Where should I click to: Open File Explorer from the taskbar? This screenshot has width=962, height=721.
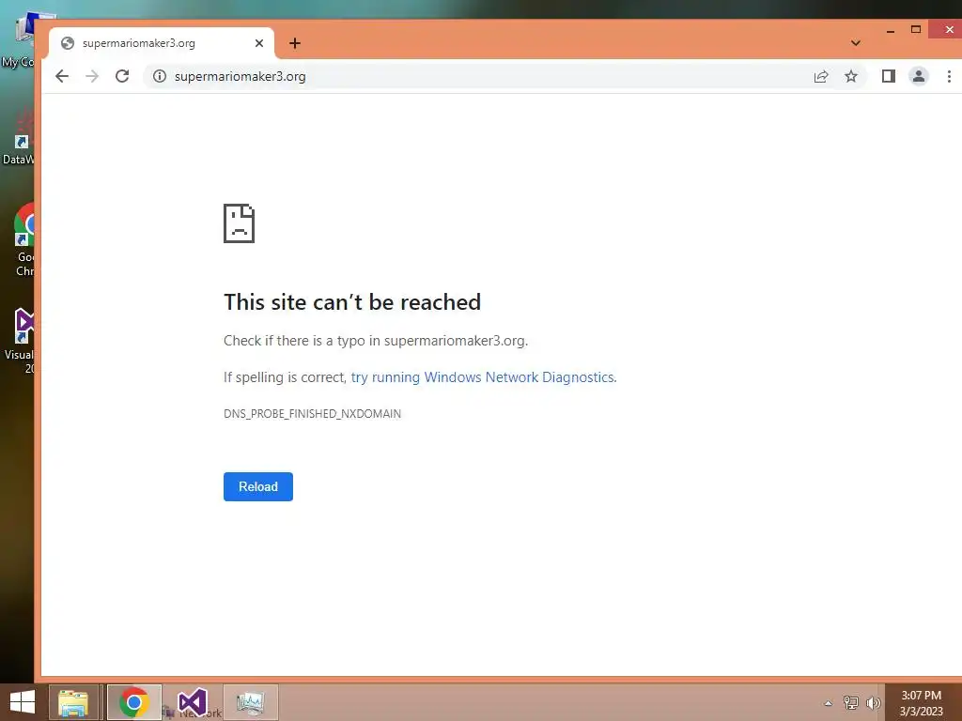click(73, 702)
